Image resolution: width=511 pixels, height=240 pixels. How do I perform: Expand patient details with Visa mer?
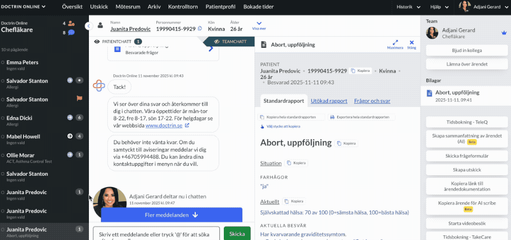click(x=259, y=25)
